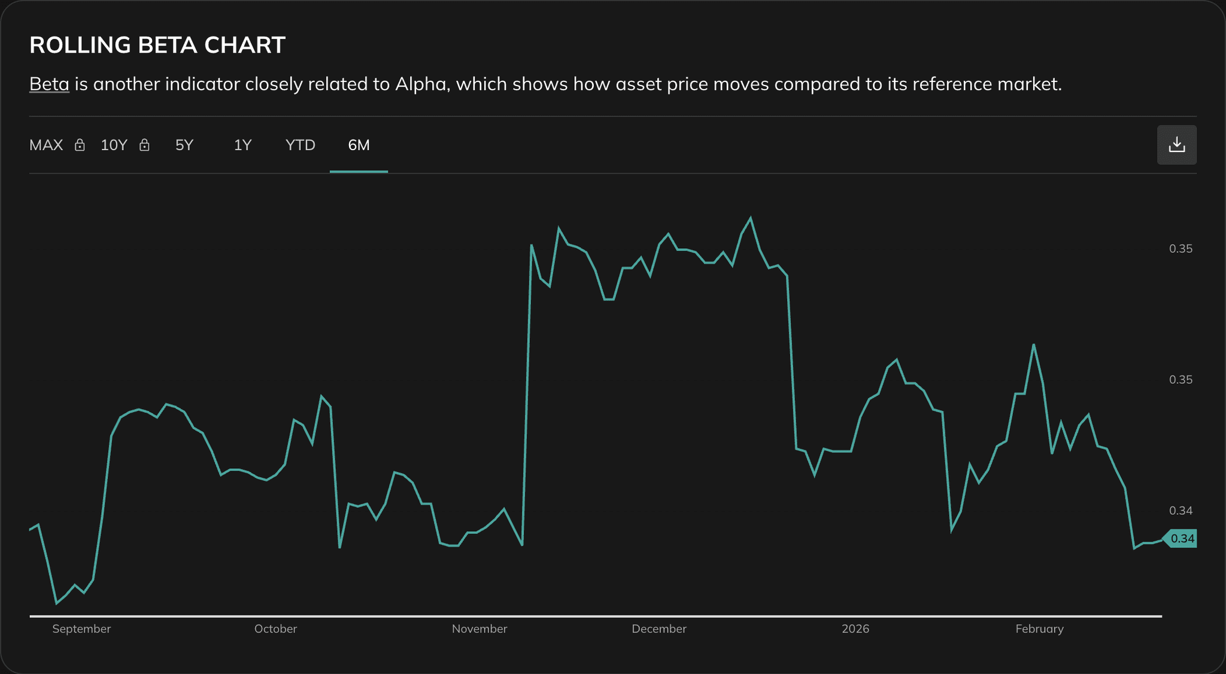
Task: Open the Beta definition link
Action: (48, 84)
